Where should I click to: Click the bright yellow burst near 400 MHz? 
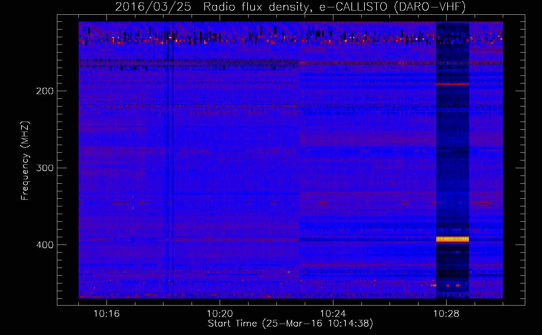tap(452, 239)
